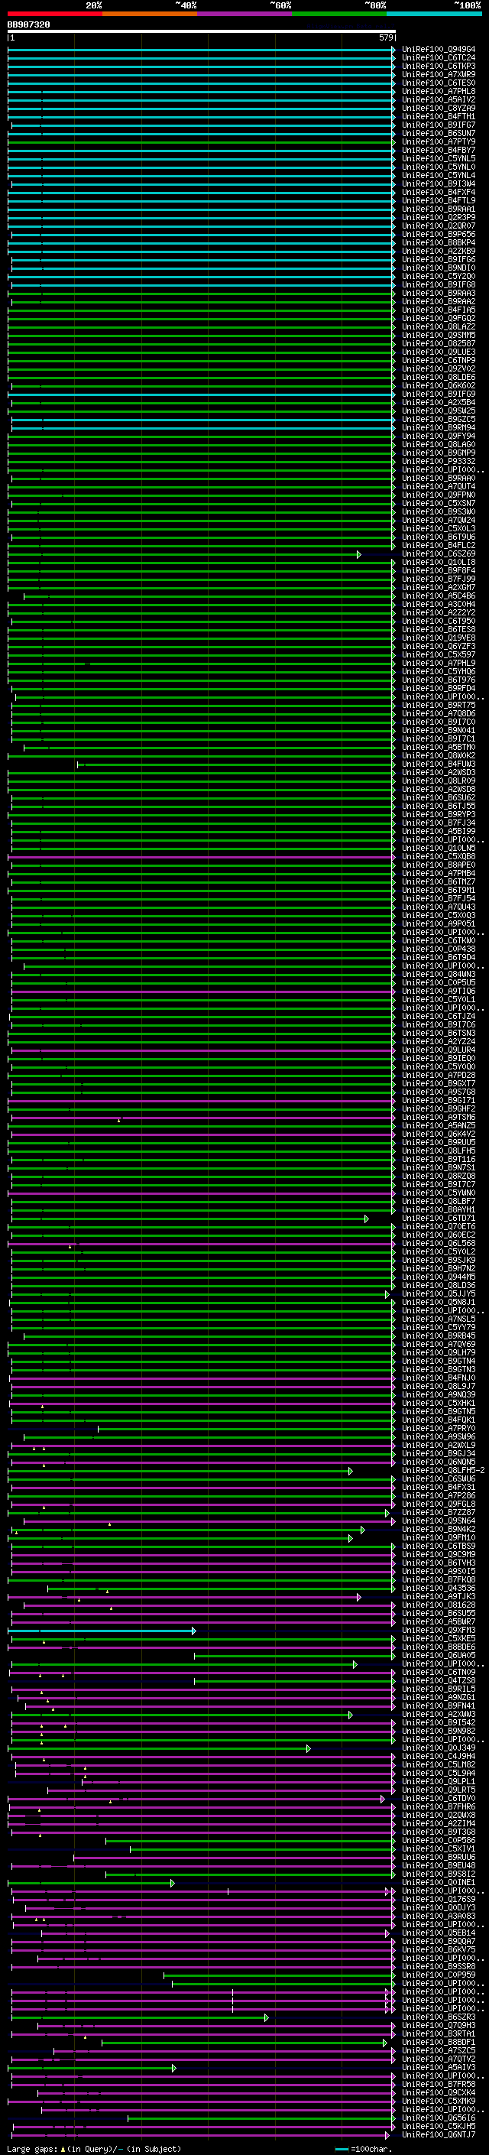489x2155 pixels.
Task: Open hit UniRef100_A7XWR9
Action: (x=439, y=74)
